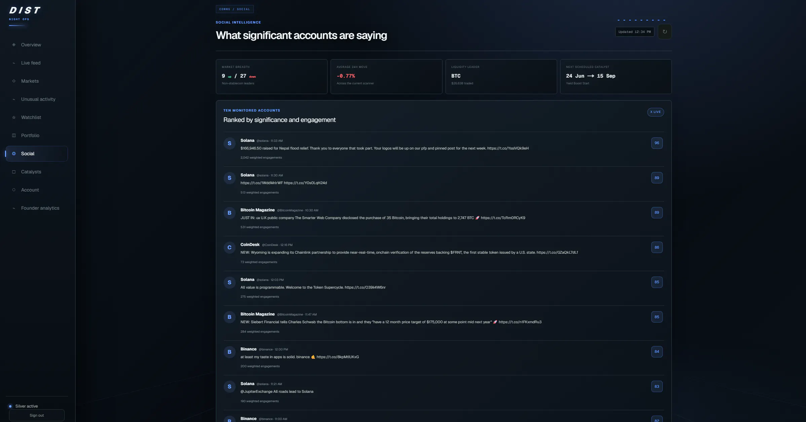The height and width of the screenshot is (422, 806).
Task: Click the @CoinDesk handle with 12:16 PM timestamp
Action: (277, 245)
